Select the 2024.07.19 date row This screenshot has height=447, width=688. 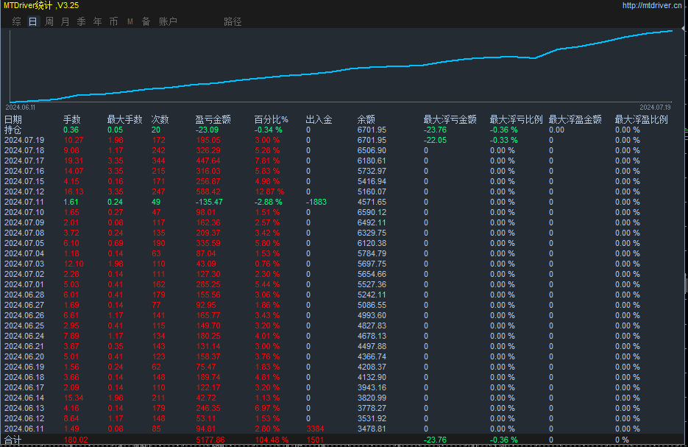(x=342, y=140)
